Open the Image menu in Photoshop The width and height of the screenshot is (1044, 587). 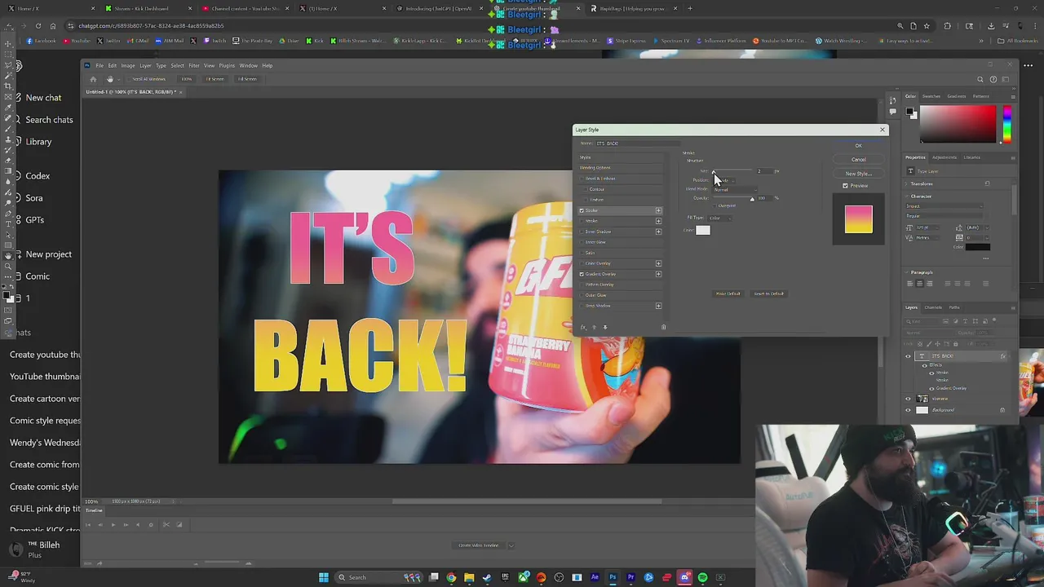coord(128,65)
